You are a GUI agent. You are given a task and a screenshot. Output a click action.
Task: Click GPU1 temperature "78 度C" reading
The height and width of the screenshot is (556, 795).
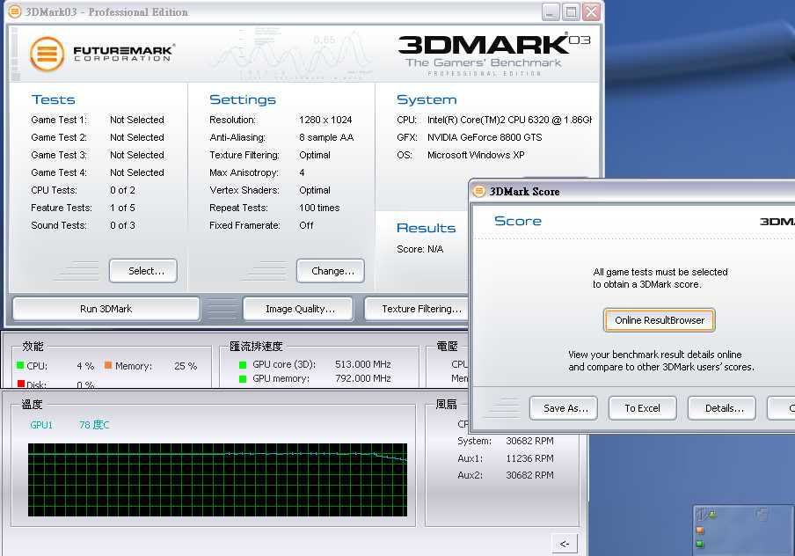tap(94, 425)
